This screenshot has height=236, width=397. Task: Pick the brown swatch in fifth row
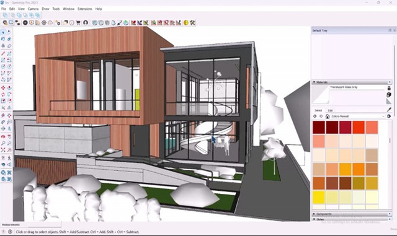pos(345,183)
